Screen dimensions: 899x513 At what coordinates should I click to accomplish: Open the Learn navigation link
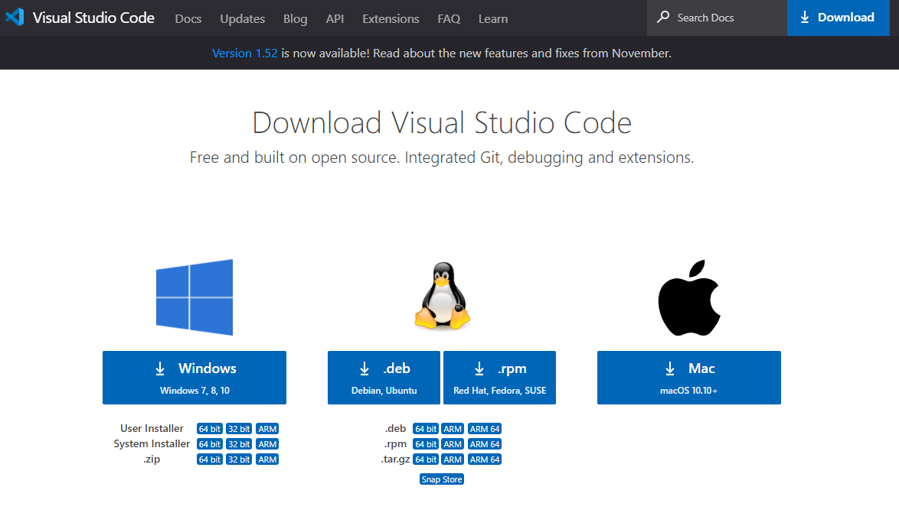pyautogui.click(x=493, y=19)
